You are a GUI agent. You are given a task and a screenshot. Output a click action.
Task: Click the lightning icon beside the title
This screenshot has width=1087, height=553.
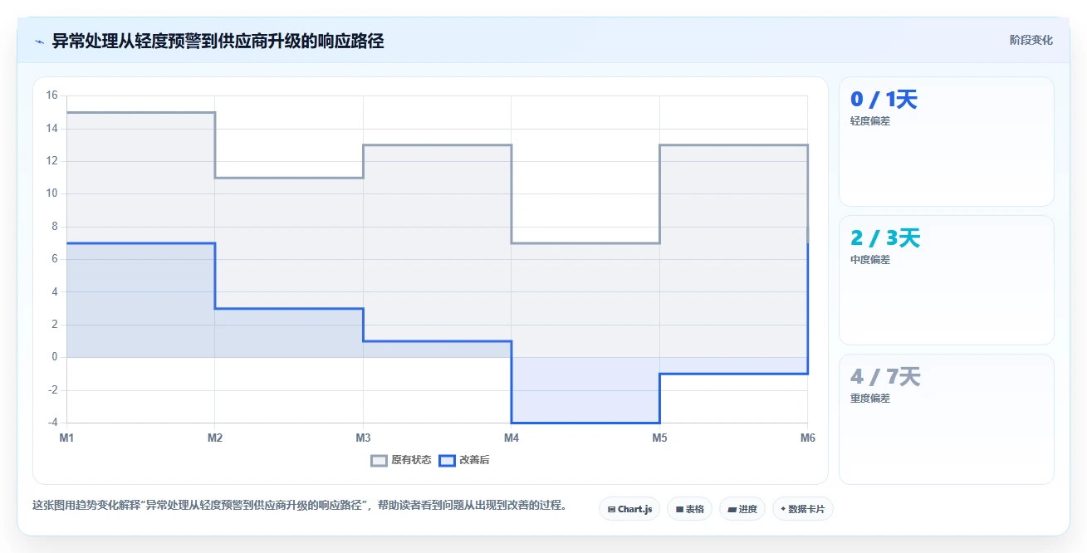coord(39,42)
